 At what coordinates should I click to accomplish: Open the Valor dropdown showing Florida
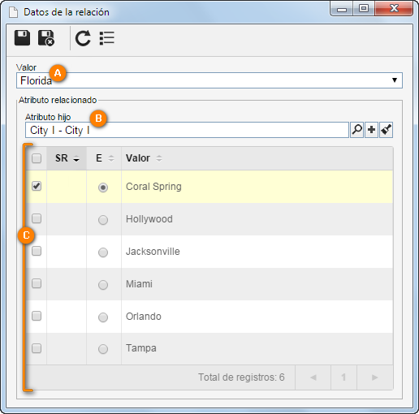[209, 80]
